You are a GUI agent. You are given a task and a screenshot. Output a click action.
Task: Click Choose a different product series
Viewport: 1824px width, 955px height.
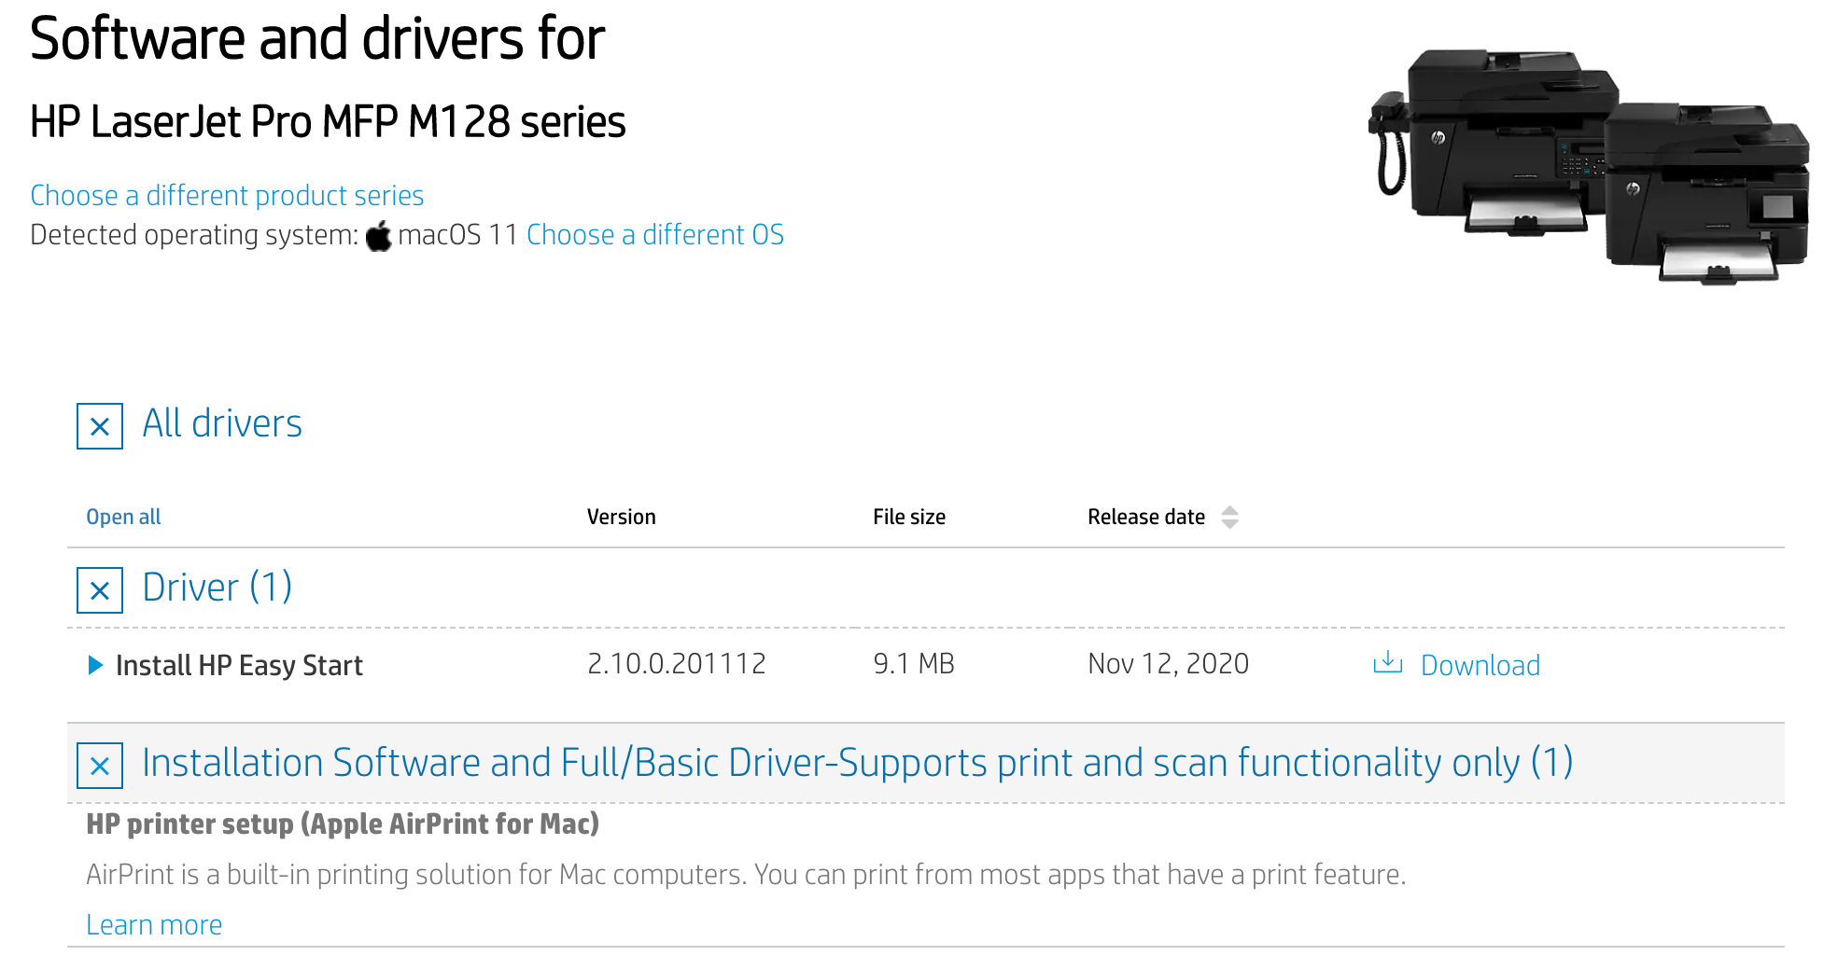(227, 196)
